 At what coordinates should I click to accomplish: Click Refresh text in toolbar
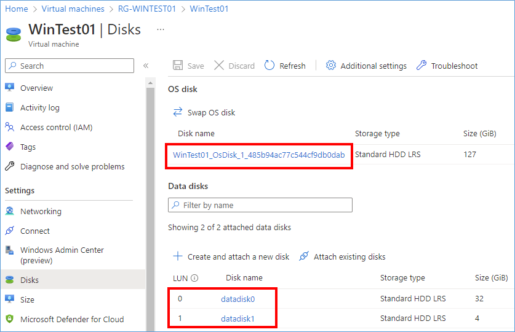point(292,66)
